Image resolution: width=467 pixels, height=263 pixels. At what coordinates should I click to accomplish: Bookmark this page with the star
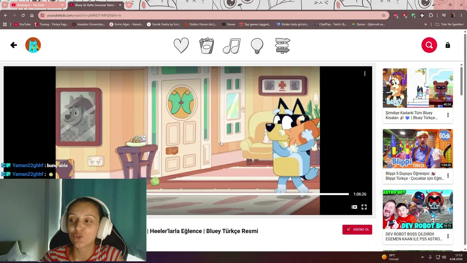(x=383, y=15)
